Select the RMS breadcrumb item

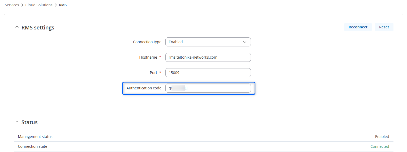(x=63, y=5)
